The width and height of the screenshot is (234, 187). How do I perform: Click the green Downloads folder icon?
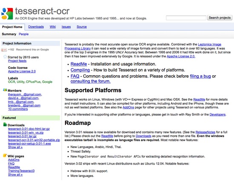[5, 125]
